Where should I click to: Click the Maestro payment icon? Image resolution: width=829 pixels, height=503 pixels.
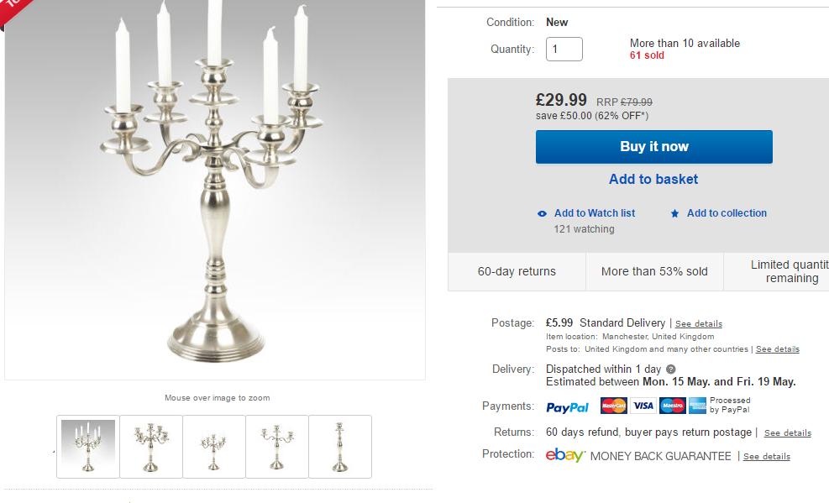(672, 406)
